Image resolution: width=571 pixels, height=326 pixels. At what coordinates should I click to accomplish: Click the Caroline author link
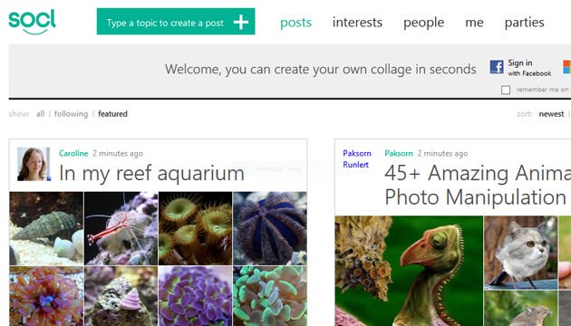73,153
